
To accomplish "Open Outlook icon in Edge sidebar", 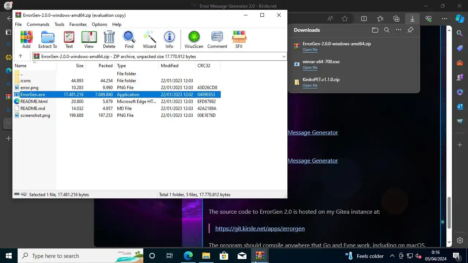I will [x=460, y=107].
